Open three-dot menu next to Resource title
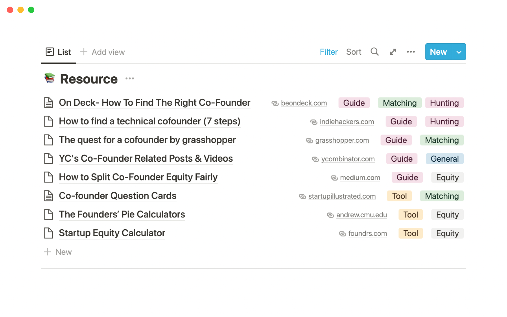This screenshot has height=317, width=507. pos(130,78)
